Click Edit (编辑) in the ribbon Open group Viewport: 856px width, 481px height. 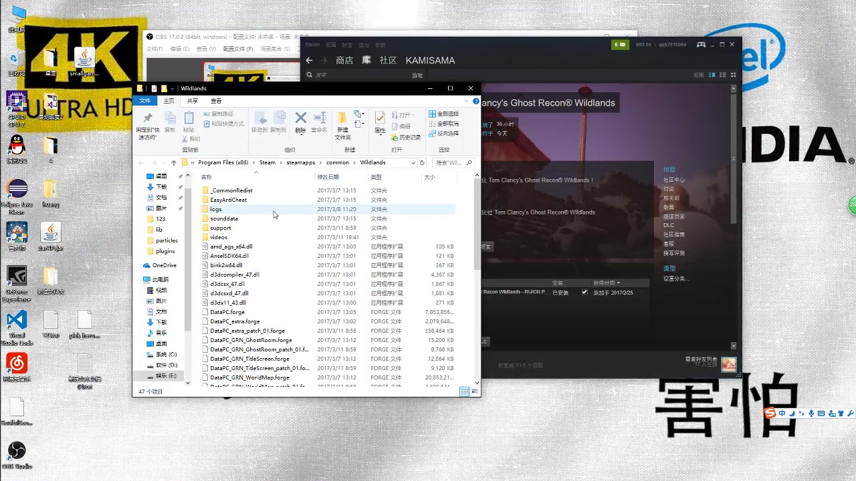[x=401, y=126]
